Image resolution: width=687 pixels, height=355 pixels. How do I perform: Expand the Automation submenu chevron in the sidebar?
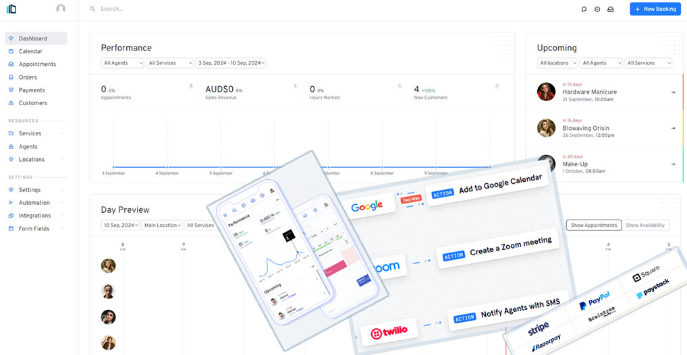(61, 203)
